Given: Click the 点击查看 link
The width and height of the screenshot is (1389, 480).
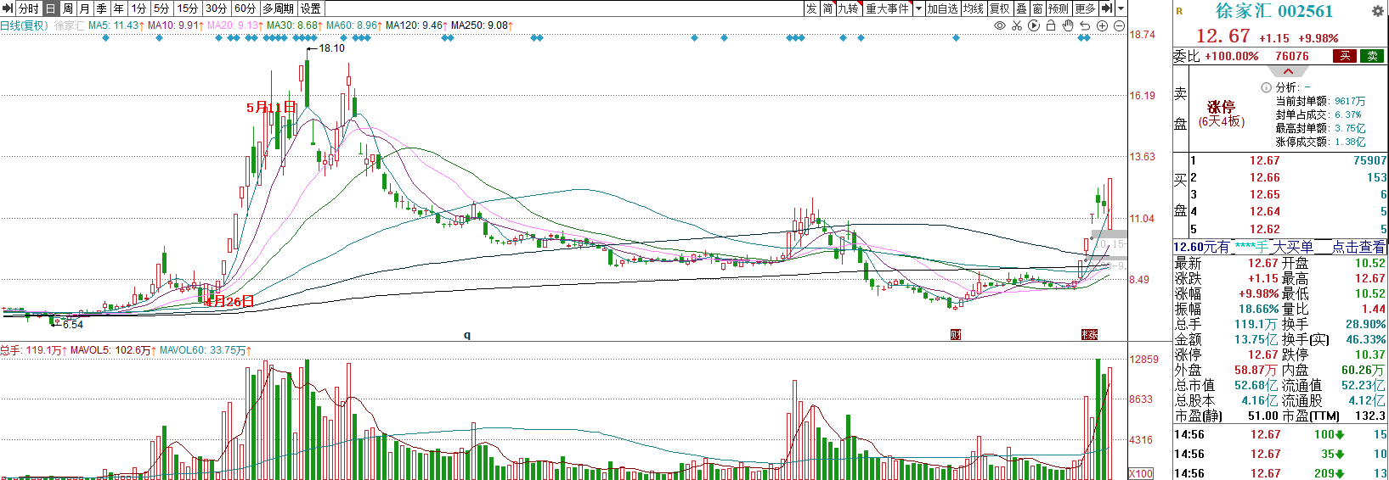Looking at the screenshot, I should 1358,247.
